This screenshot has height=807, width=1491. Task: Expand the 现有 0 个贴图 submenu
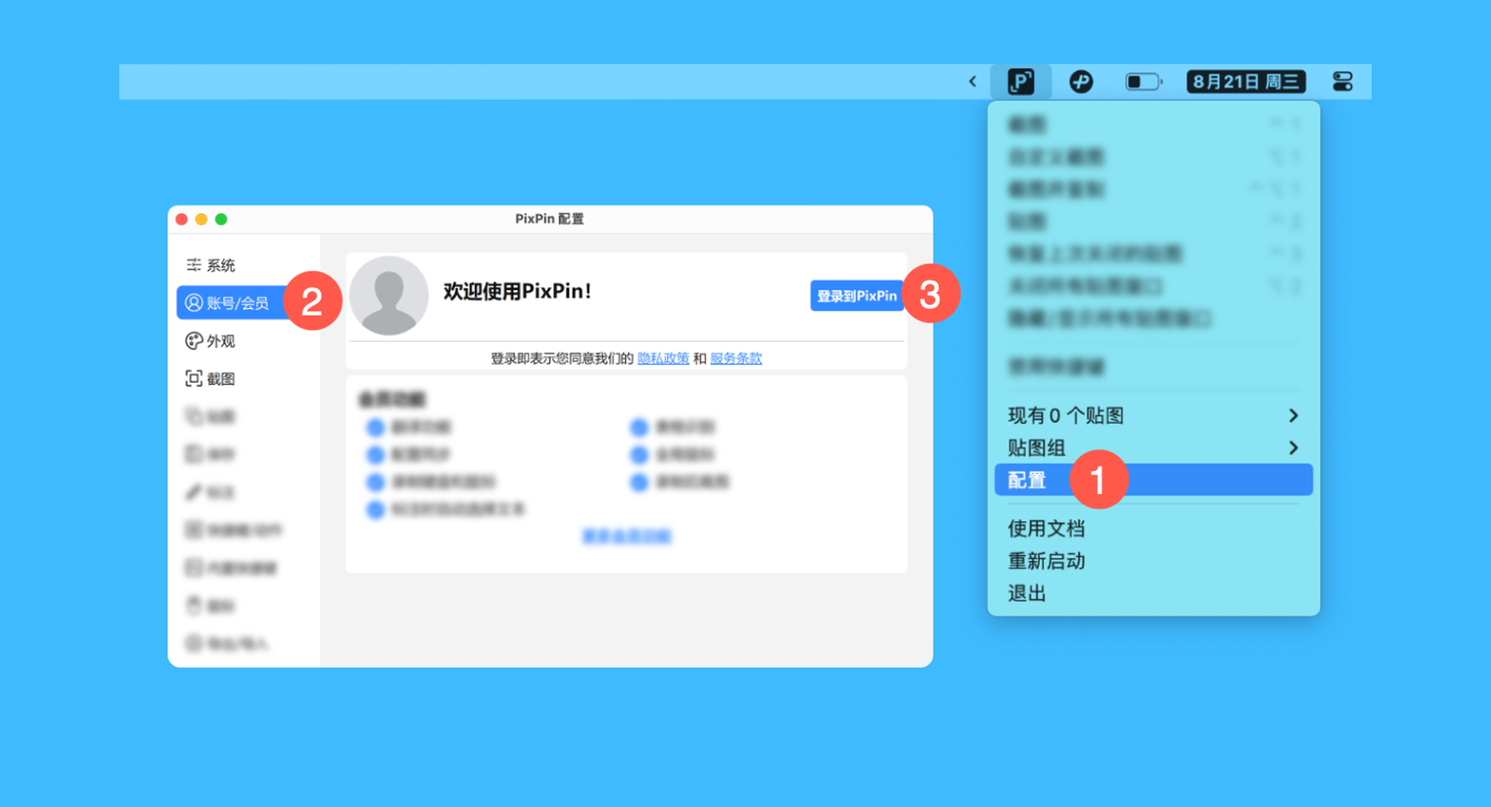(1153, 415)
